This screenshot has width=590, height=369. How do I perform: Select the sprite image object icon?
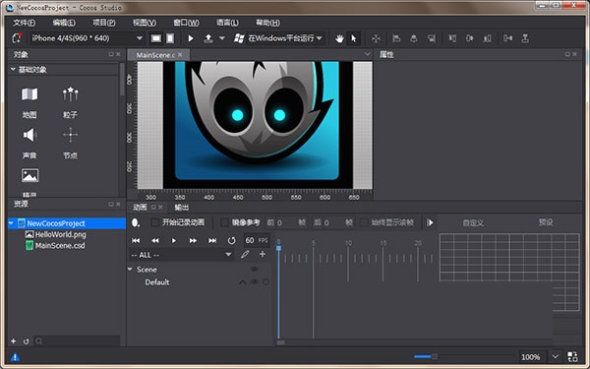pos(29,176)
